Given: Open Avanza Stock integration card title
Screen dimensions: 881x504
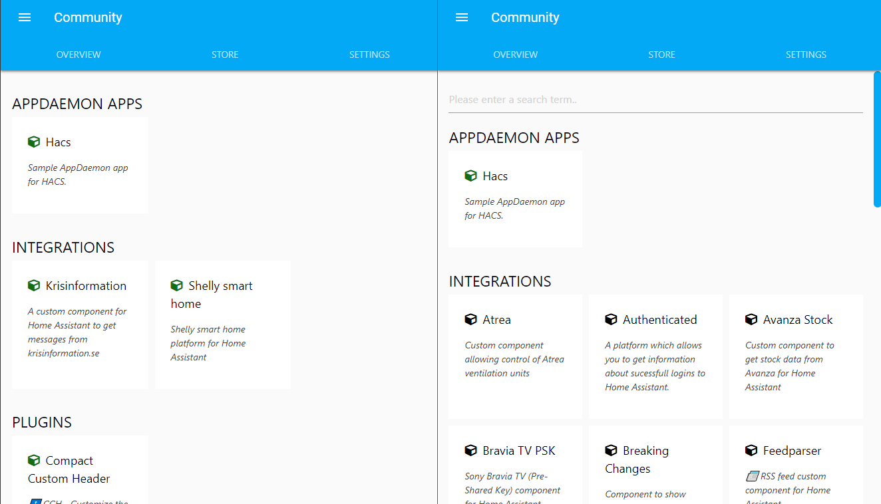Looking at the screenshot, I should point(798,320).
